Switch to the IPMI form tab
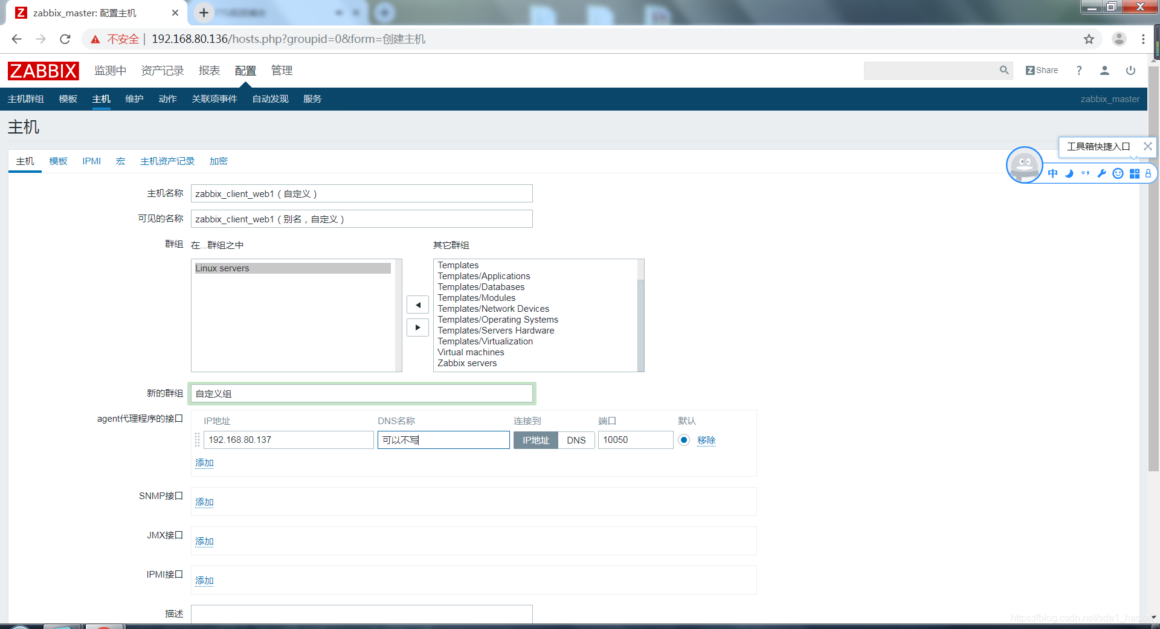The image size is (1160, 629). click(92, 161)
